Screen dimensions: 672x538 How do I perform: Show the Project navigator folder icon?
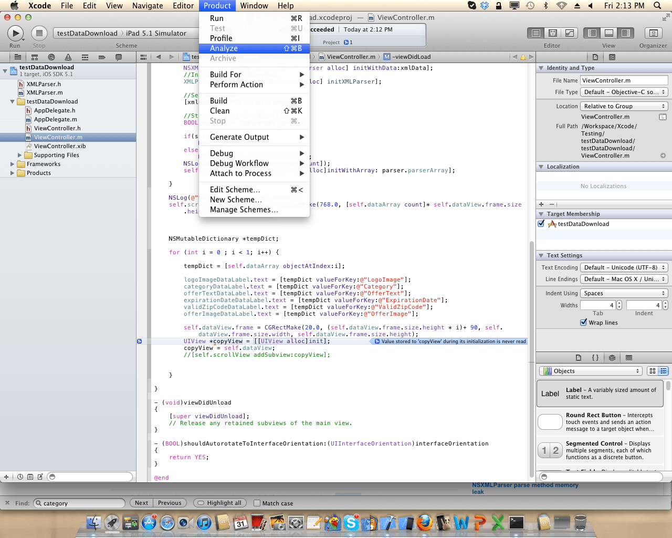coord(17,57)
